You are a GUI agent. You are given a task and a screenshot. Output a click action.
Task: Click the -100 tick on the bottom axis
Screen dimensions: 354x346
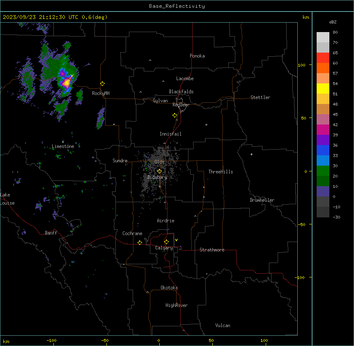51,340
